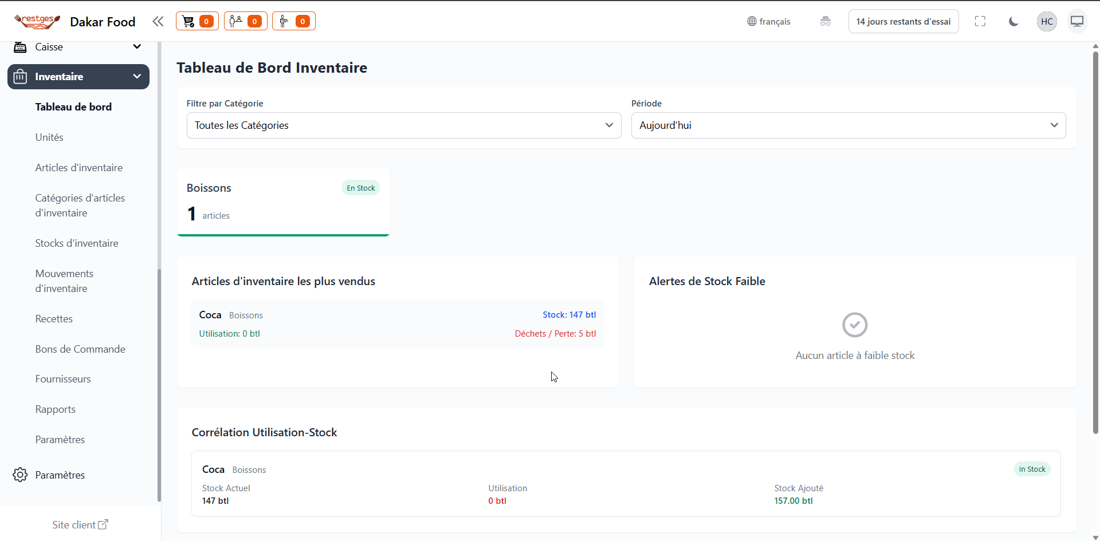The image size is (1100, 541).
Task: Click the reservations counter icon
Action: point(245,21)
